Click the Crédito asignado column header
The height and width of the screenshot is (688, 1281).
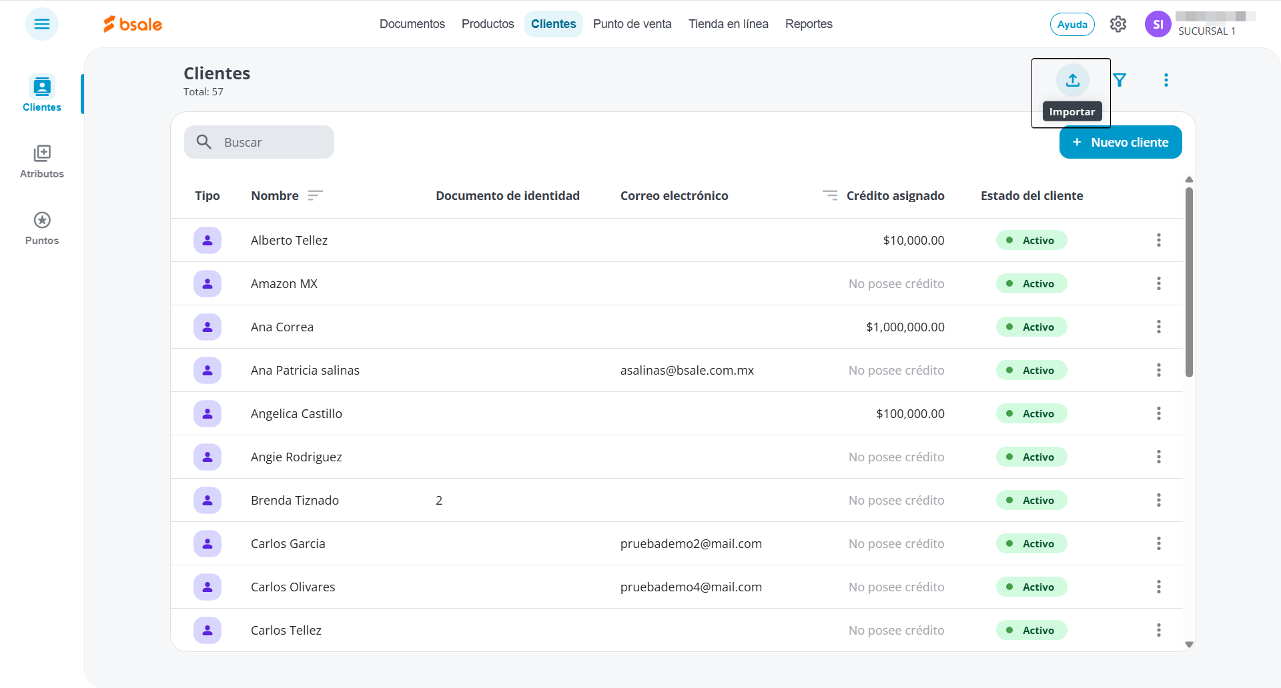pos(895,195)
